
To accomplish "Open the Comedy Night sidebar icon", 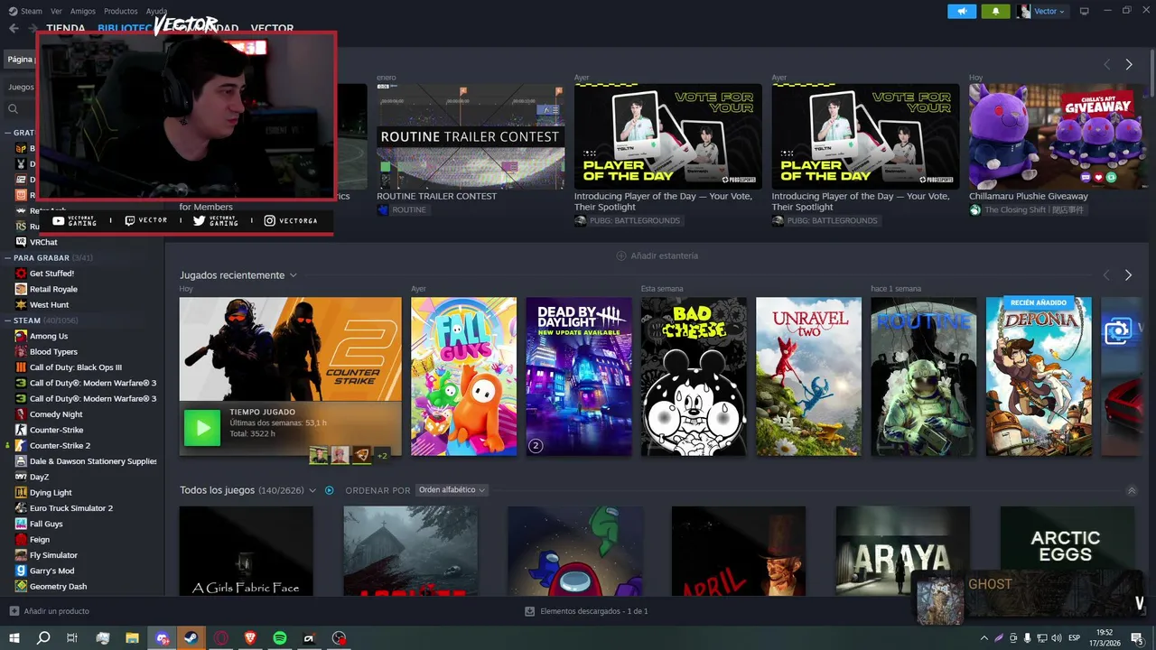I will pyautogui.click(x=21, y=414).
